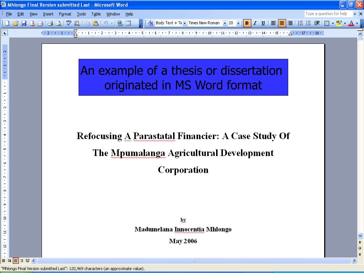Click the E-mail envelope toolbar icon
364x273 pixels.
(40, 23)
